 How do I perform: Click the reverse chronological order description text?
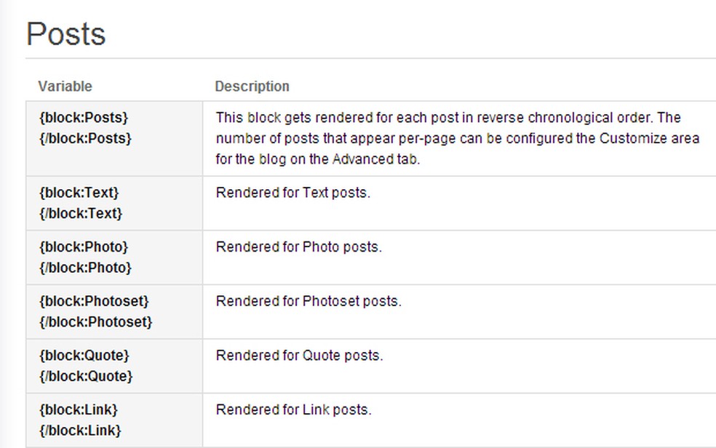457,138
